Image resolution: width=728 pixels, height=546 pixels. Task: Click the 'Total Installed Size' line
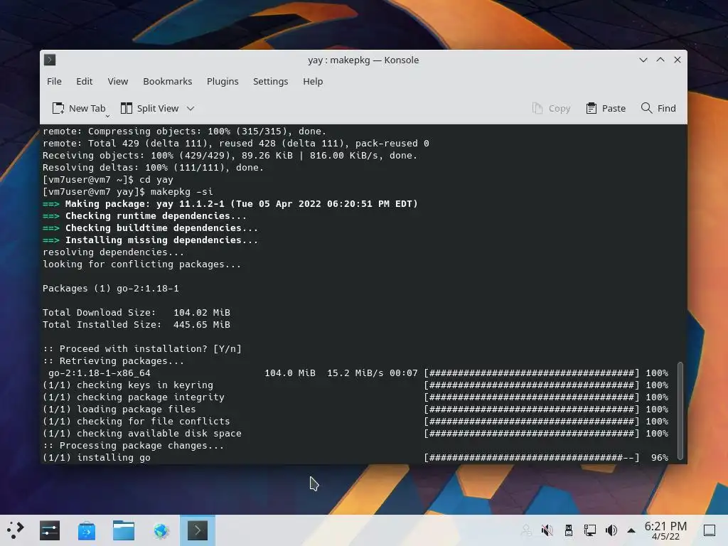(136, 324)
